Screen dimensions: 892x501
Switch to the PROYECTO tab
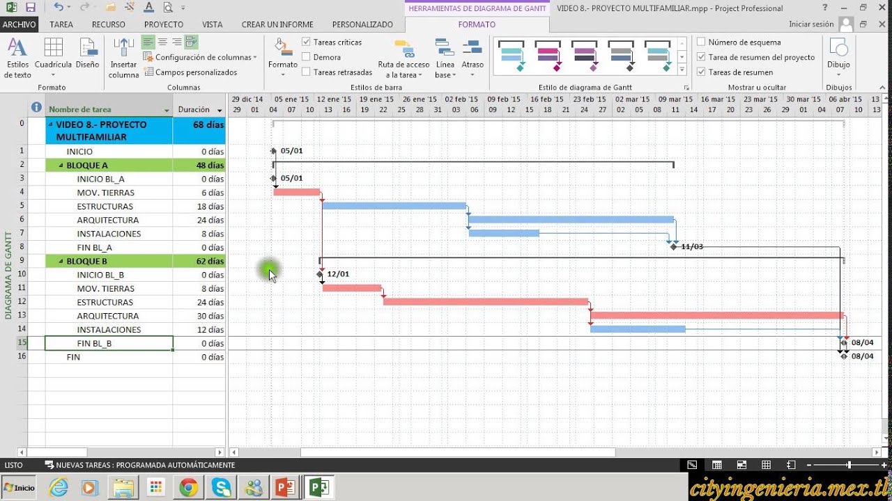(x=164, y=24)
